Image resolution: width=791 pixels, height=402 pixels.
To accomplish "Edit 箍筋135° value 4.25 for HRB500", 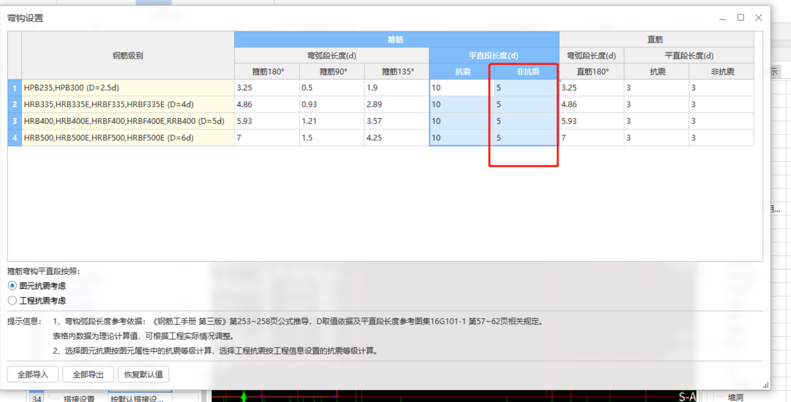I will tap(397, 138).
